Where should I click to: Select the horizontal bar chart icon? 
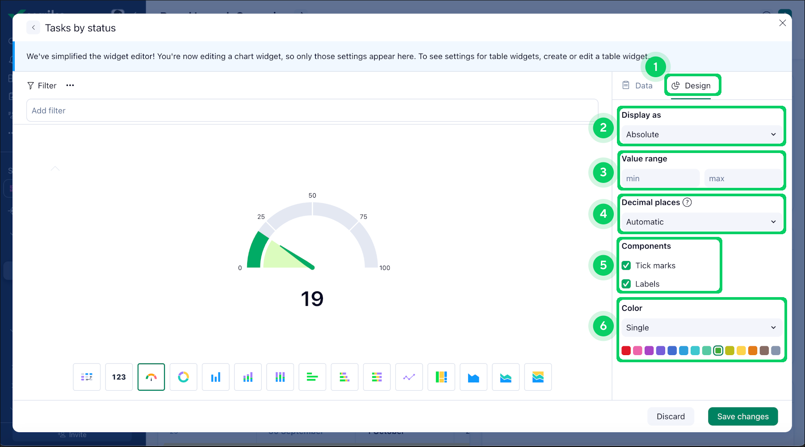[312, 377]
